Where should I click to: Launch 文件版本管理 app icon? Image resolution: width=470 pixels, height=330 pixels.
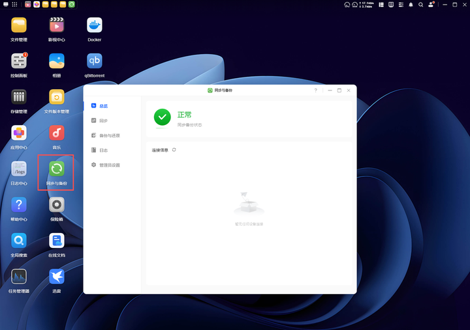[57, 97]
